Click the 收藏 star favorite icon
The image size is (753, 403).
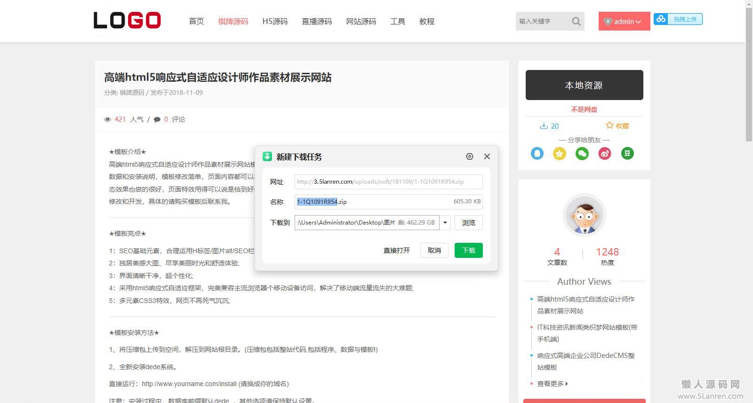(610, 125)
